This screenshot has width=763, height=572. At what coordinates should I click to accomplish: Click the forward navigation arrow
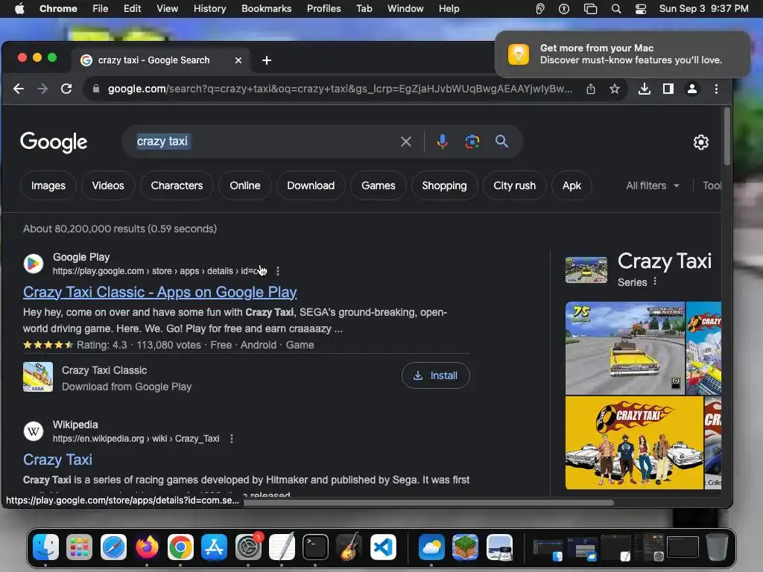[42, 89]
